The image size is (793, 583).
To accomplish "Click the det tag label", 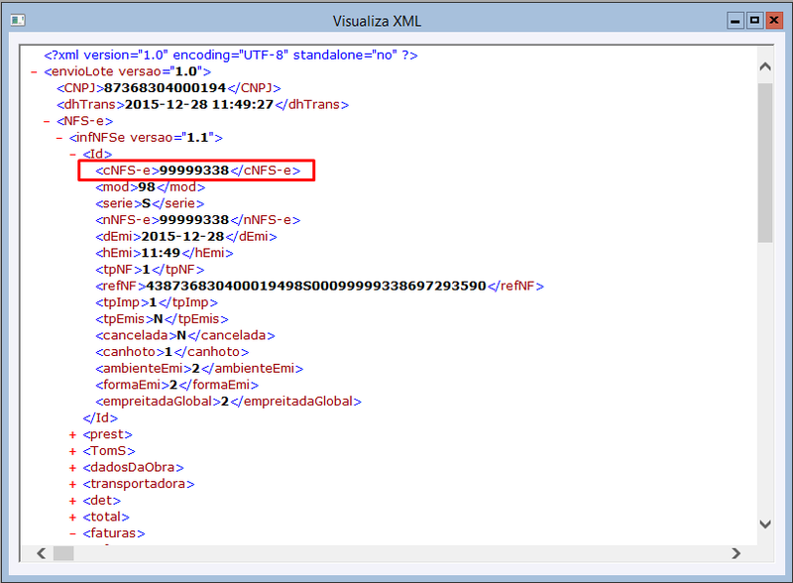I will pos(102,501).
